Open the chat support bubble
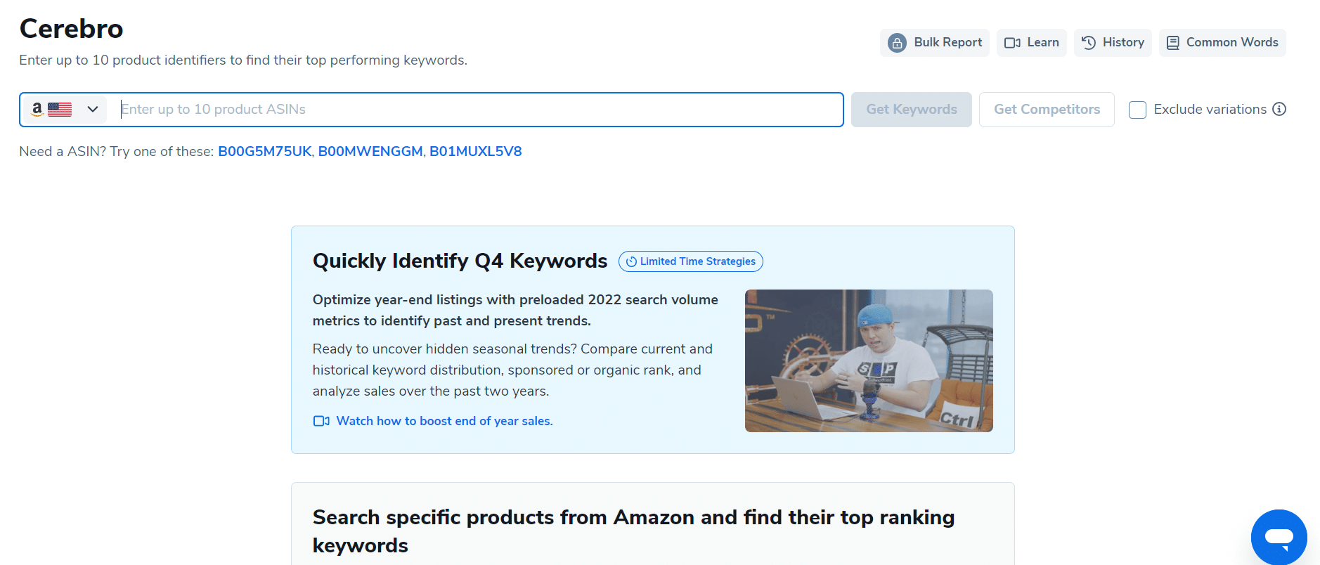Image resolution: width=1320 pixels, height=565 pixels. 1279,538
